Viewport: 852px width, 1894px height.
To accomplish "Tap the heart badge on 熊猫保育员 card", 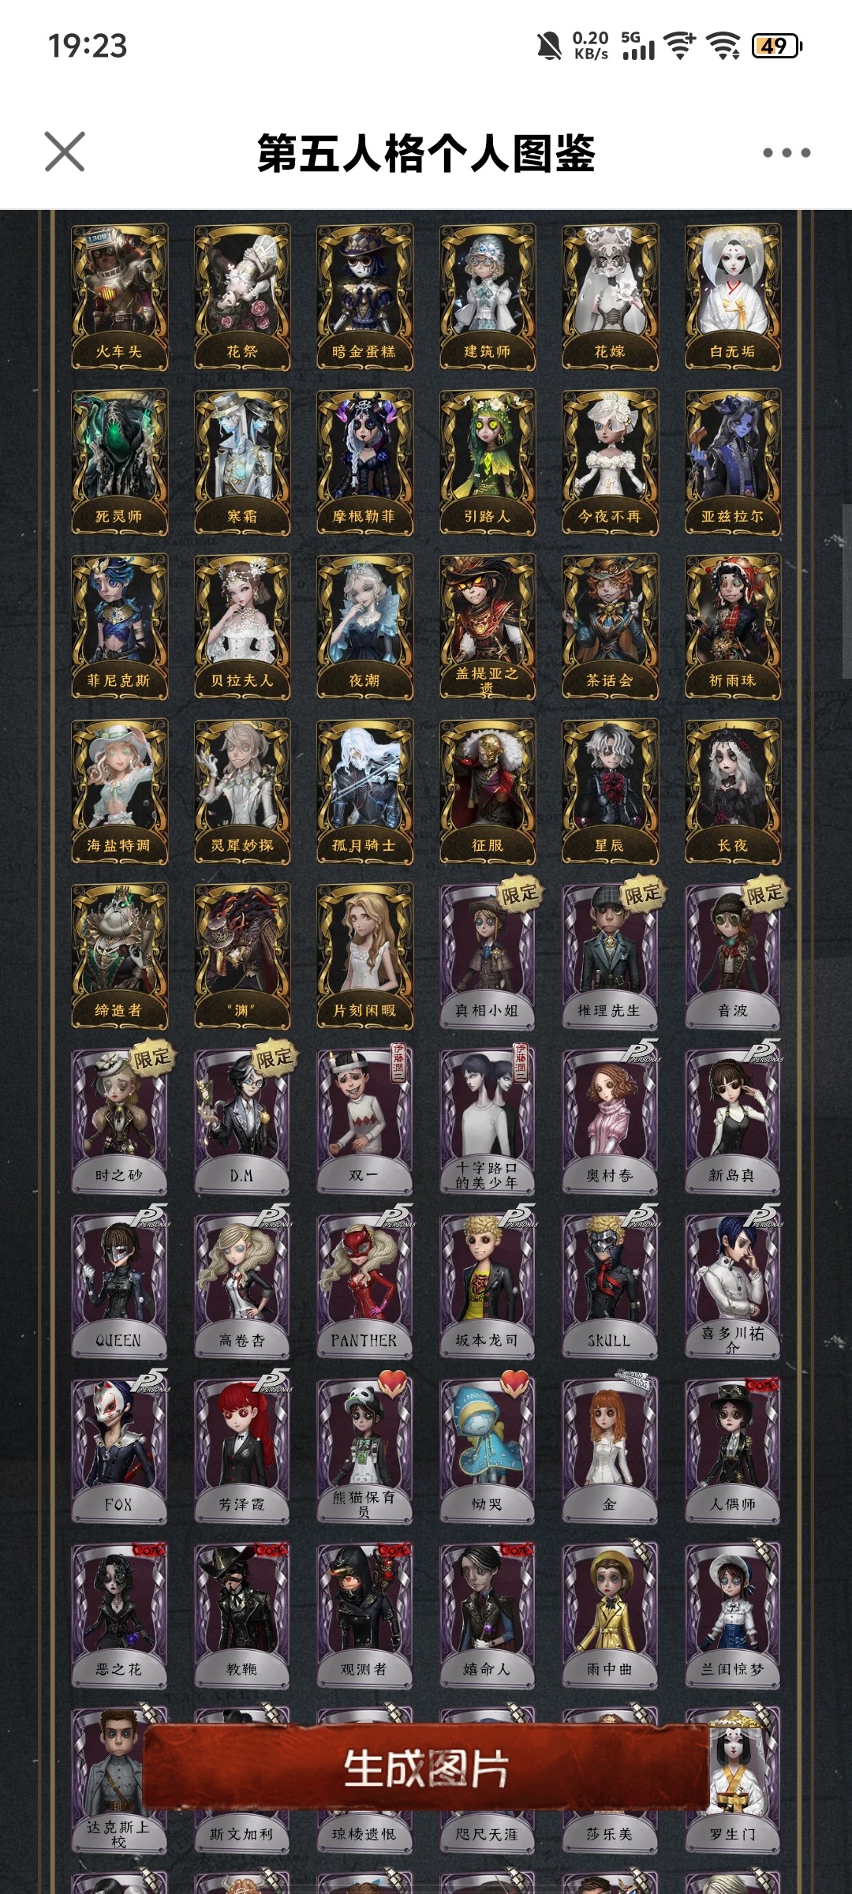I will point(393,1382).
